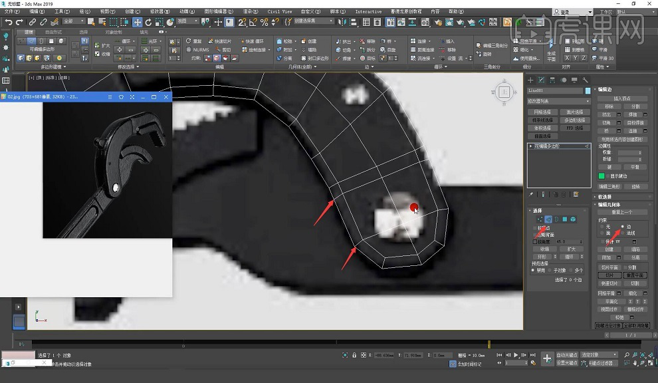Activate the Select and Move tool
This screenshot has width=658, height=383.
137,22
